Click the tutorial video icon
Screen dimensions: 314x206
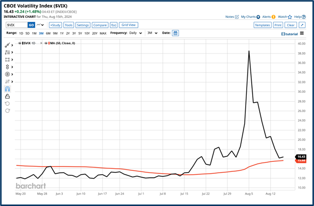click(x=283, y=34)
